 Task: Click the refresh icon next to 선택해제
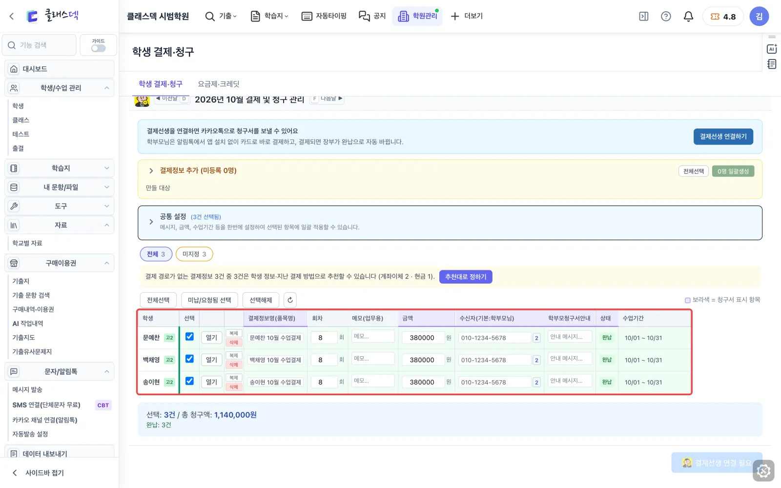point(290,300)
